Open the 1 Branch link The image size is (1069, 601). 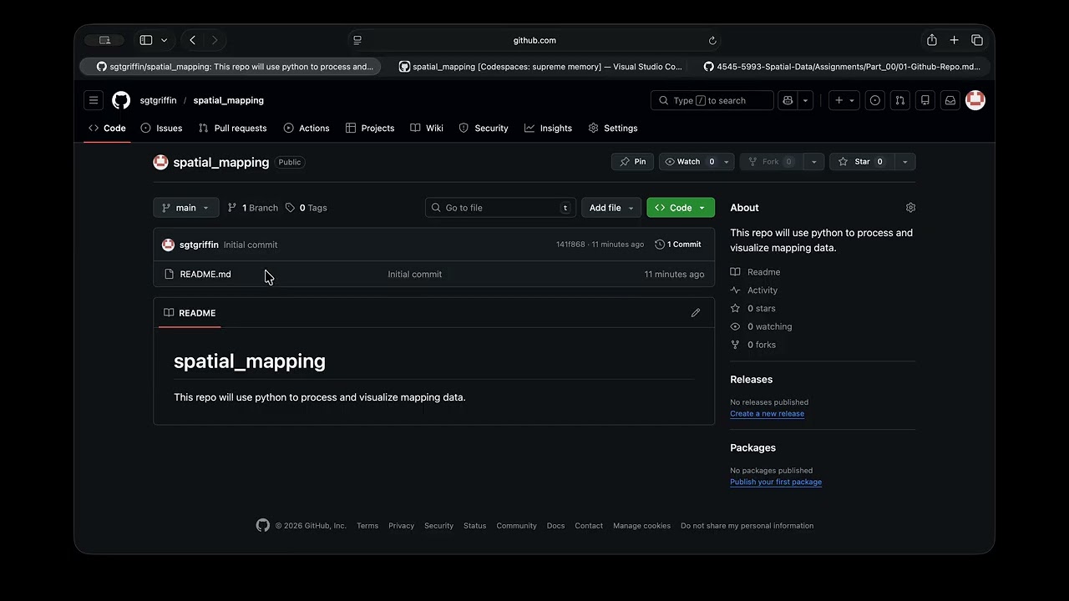point(253,208)
